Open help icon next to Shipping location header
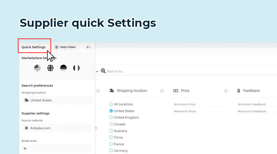 162,91
